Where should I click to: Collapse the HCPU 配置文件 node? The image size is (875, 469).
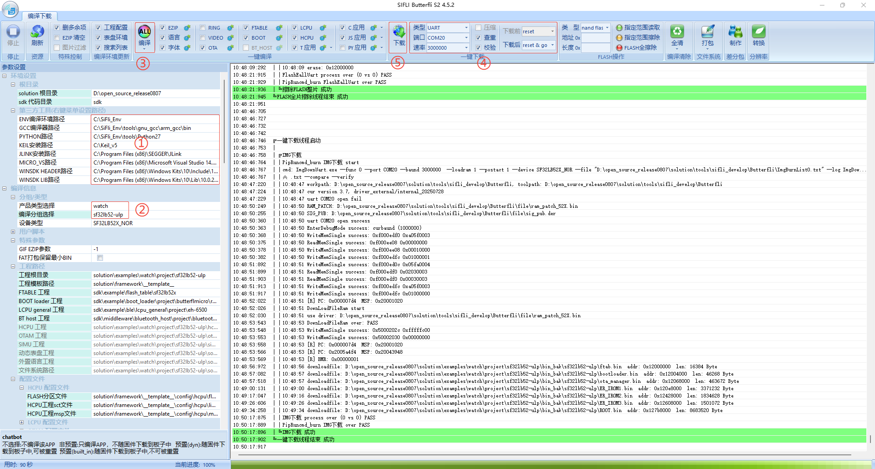click(22, 388)
